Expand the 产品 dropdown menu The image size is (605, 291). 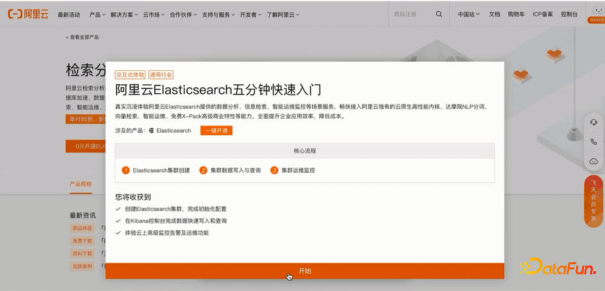coord(97,15)
